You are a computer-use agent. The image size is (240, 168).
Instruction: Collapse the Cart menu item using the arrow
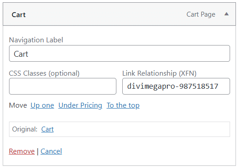click(226, 14)
